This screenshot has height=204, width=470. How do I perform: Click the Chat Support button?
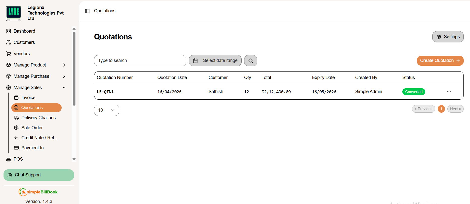click(x=39, y=175)
